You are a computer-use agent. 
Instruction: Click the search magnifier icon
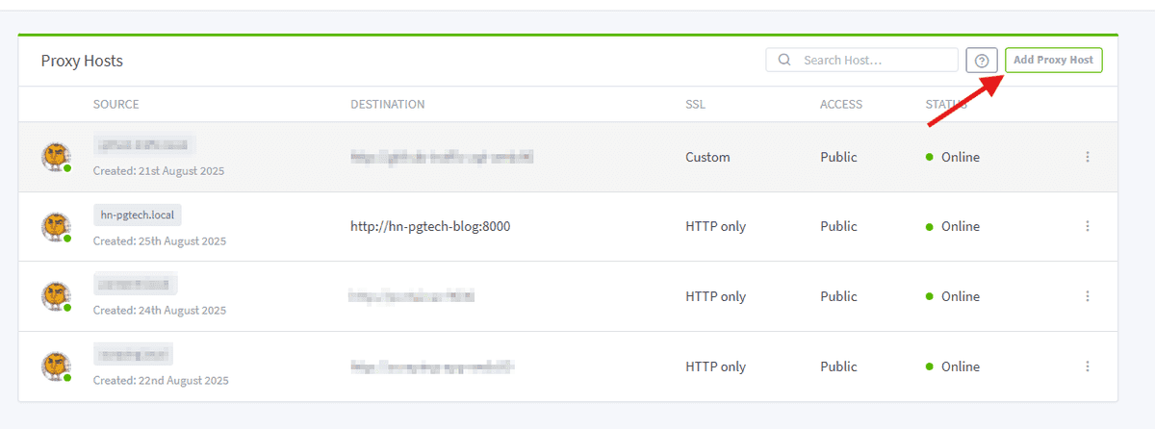click(x=784, y=60)
